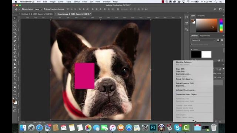The width and height of the screenshot is (237, 133).
Task: Open the library name dropdown
Action: coord(203,40)
